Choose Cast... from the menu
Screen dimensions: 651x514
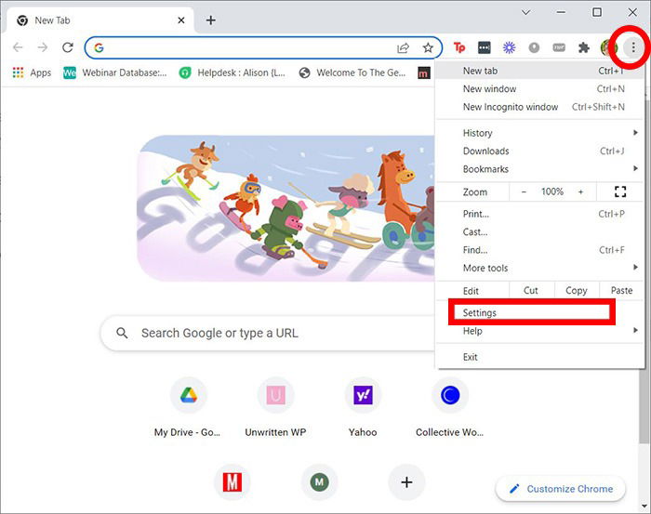click(x=539, y=231)
